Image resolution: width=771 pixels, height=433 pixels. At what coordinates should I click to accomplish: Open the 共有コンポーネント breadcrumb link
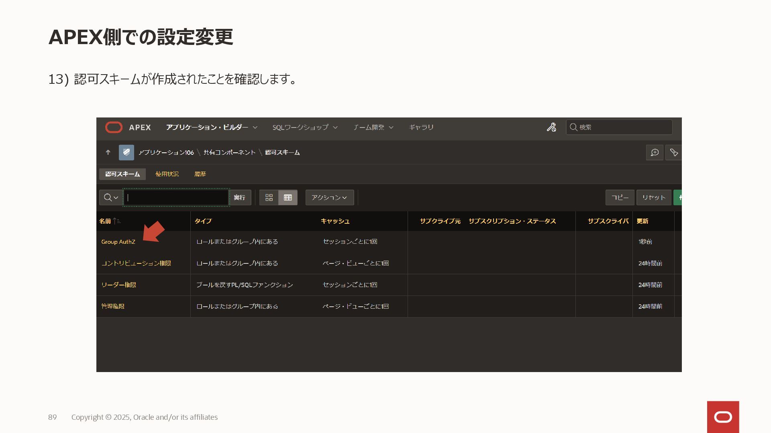pos(229,152)
